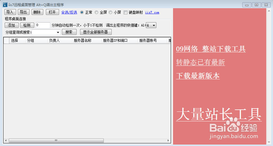Open the 分组查询或搜索 combo box
273x146 pixels.
tap(46, 32)
